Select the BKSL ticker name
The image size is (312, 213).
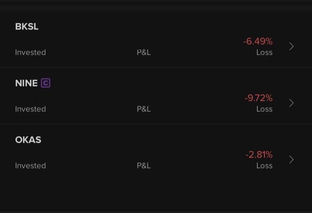tap(27, 27)
